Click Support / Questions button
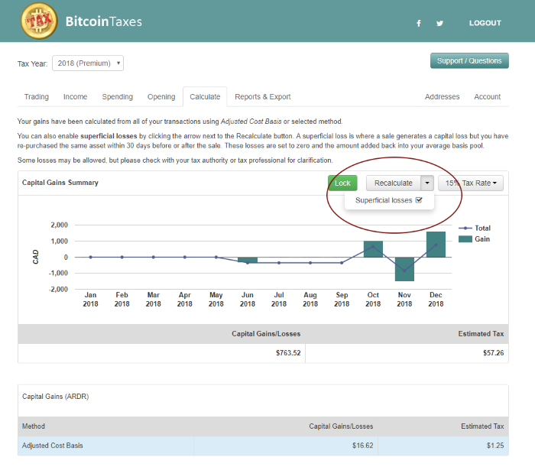Screen dimensions: 535x470 click(x=469, y=60)
